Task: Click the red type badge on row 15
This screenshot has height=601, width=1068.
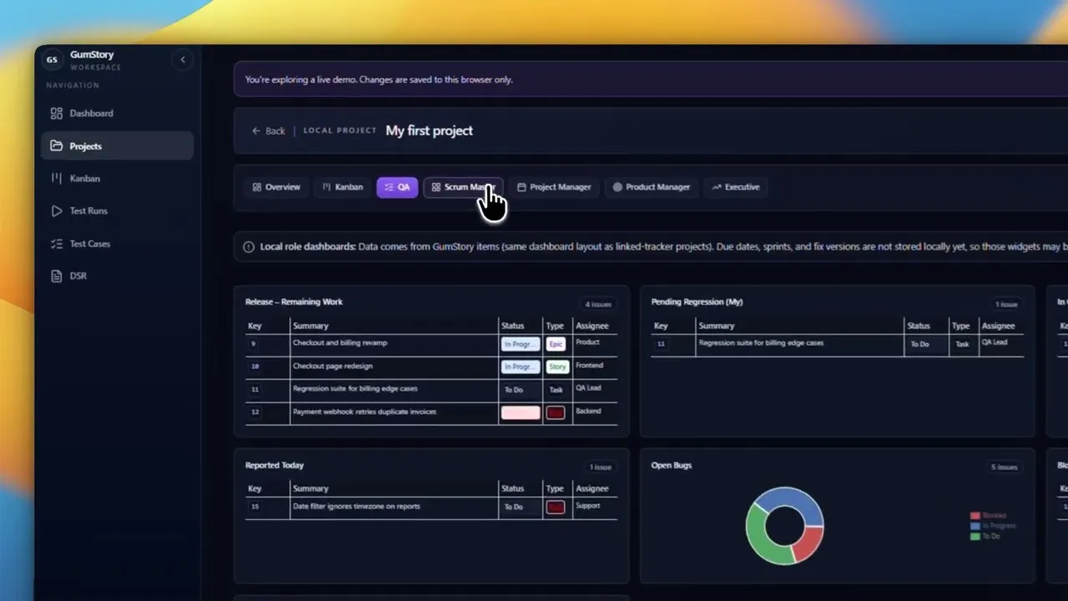Action: pos(556,508)
